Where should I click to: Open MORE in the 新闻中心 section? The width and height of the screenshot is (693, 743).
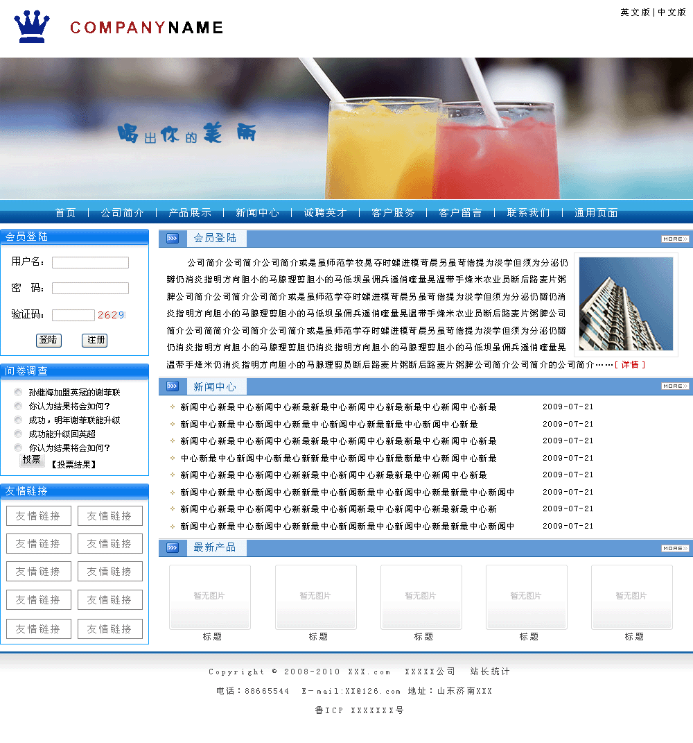click(674, 386)
